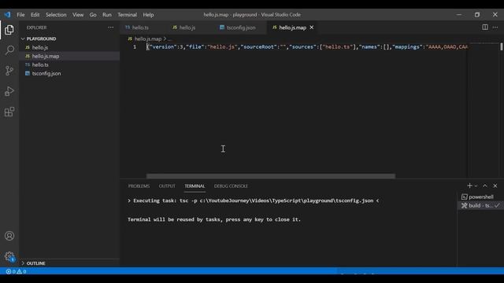Open the View menu
The width and height of the screenshot is (504, 283).
[78, 15]
